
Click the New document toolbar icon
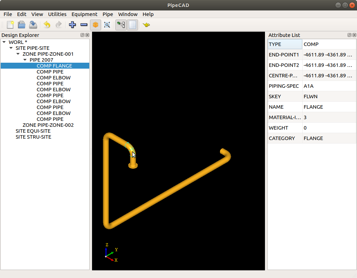(10, 25)
